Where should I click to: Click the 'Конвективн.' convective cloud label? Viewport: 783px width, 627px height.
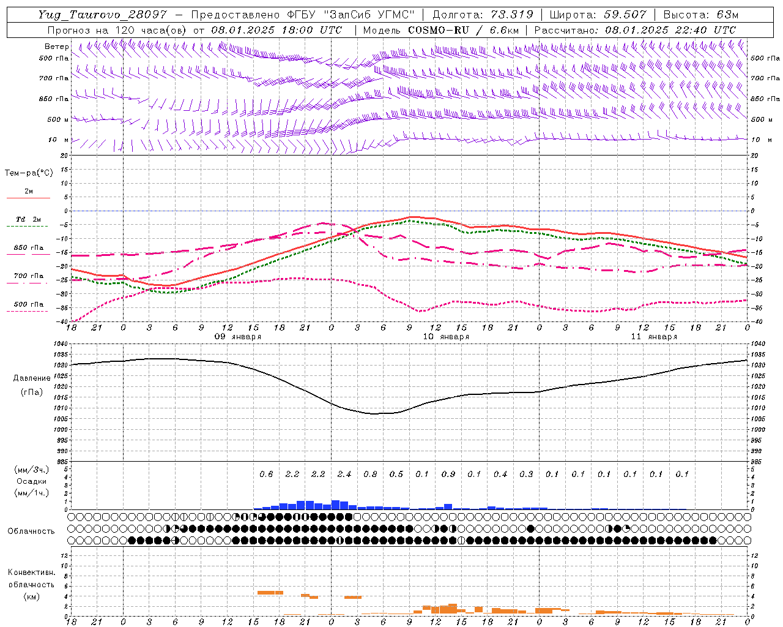(31, 573)
